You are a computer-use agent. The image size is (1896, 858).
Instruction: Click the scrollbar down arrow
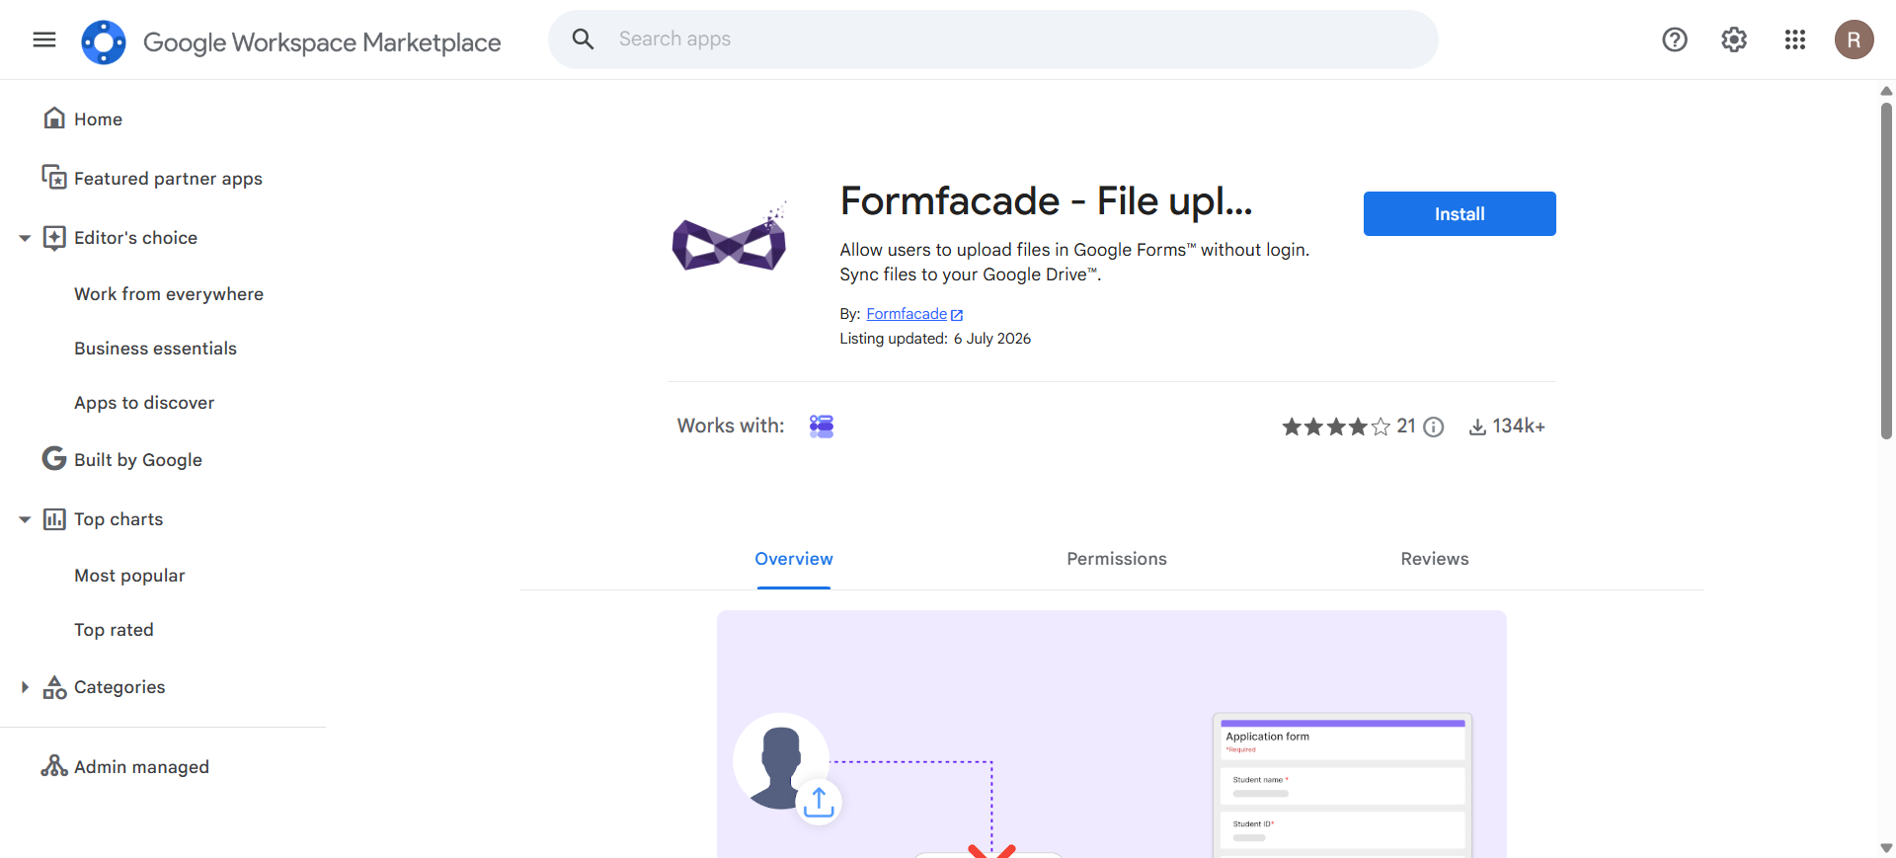coord(1886,847)
